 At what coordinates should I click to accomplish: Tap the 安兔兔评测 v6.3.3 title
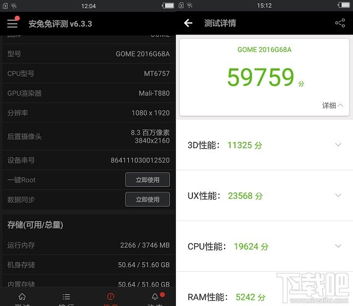pos(60,23)
